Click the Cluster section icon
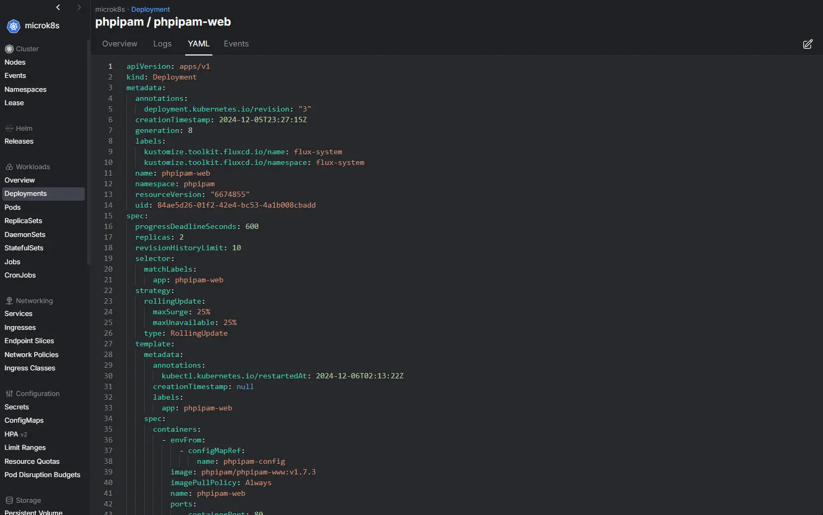823x515 pixels. pos(9,49)
